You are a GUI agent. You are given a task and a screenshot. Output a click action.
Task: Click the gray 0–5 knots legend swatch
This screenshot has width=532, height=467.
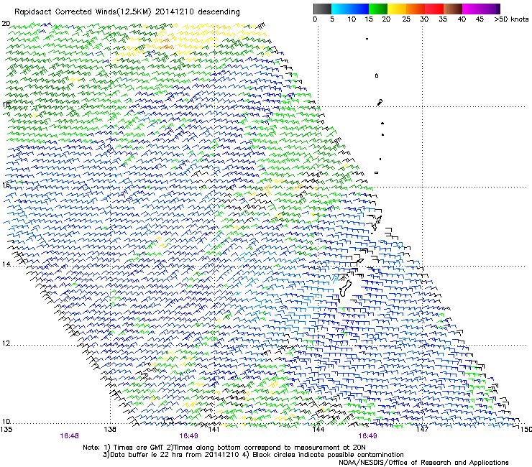tap(322, 9)
